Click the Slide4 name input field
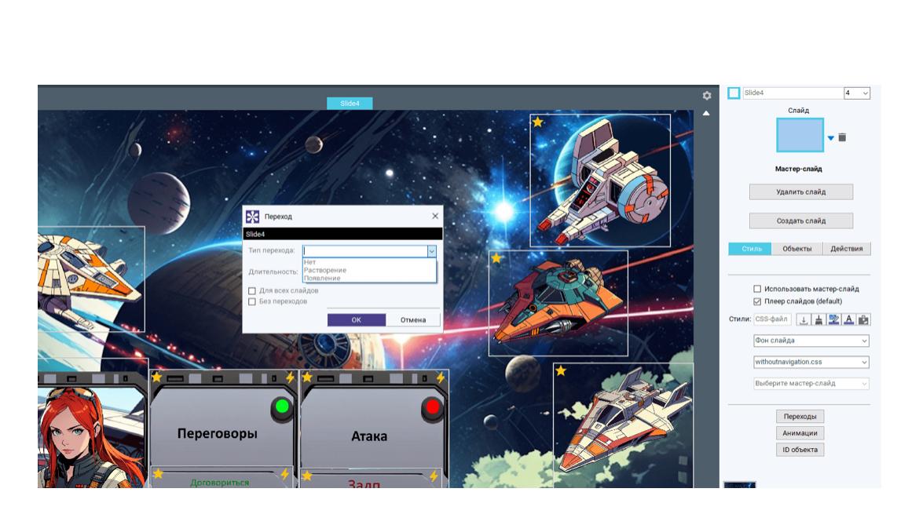This screenshot has height=525, width=919. click(792, 93)
